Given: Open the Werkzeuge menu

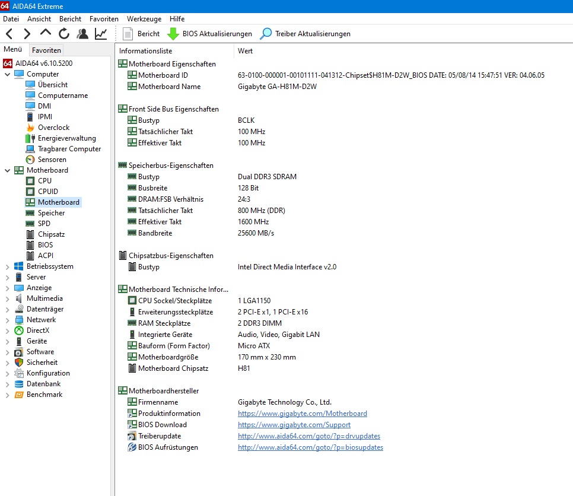Looking at the screenshot, I should coord(144,19).
